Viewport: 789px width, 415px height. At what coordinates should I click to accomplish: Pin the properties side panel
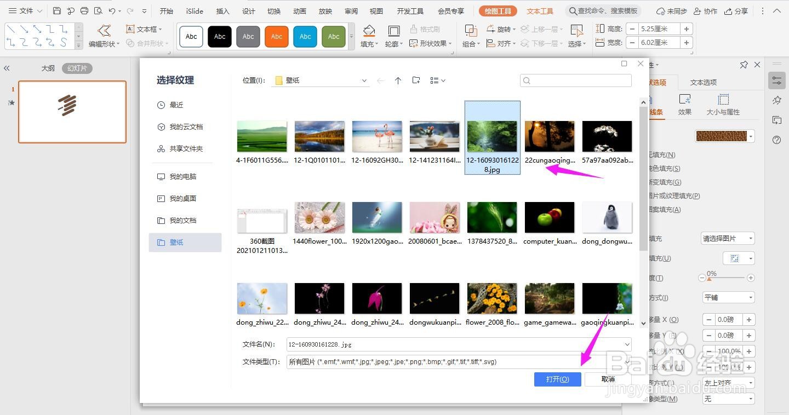click(744, 65)
